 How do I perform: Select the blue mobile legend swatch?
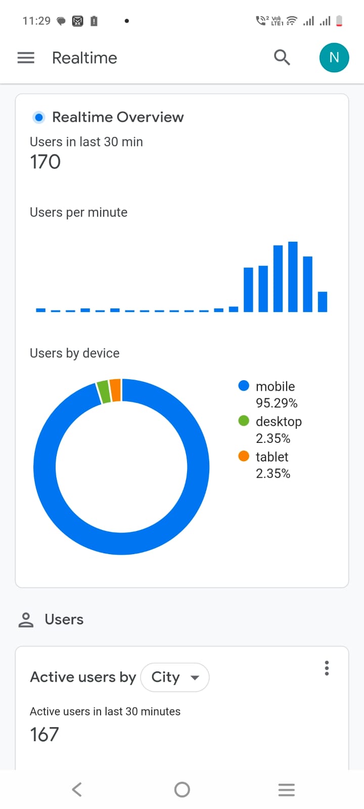244,386
